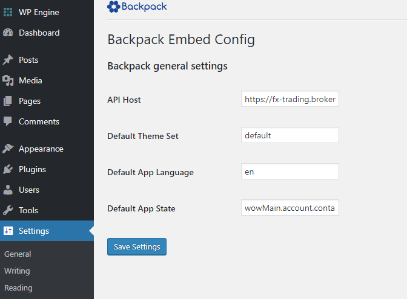Screen dimensions: 407x299
Task: Open General settings submenu
Action: tap(18, 254)
